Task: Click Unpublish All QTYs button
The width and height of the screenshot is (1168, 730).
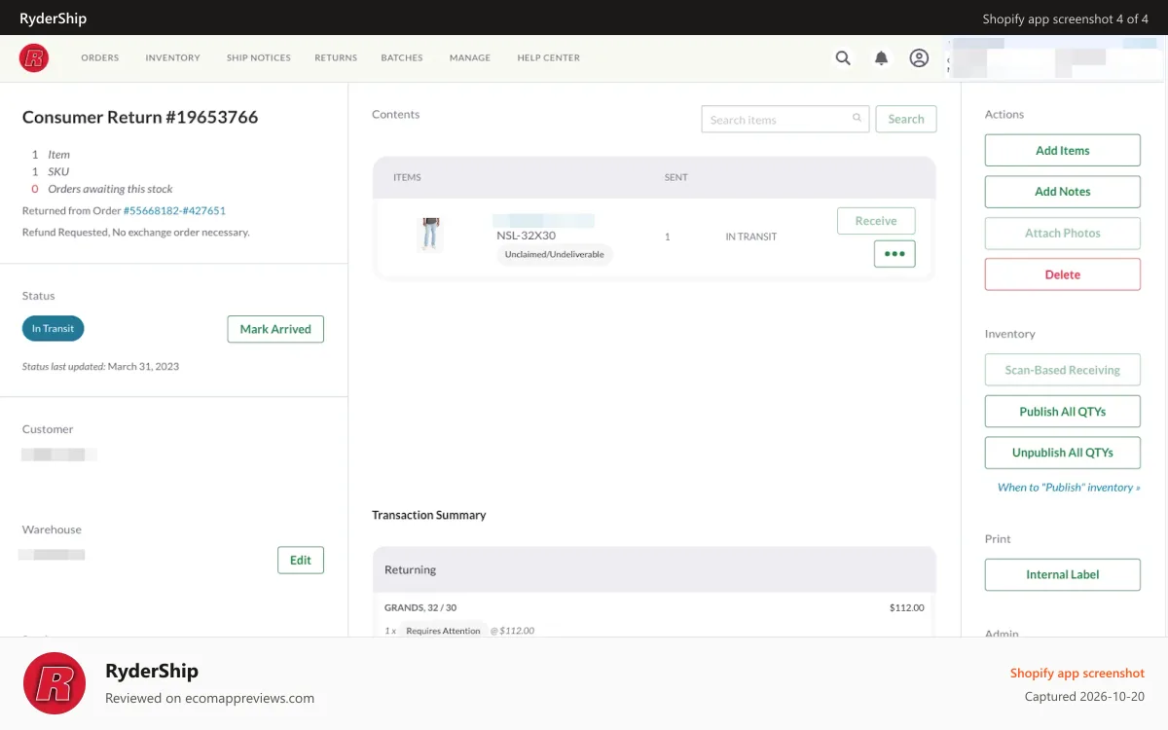Action: point(1063,453)
